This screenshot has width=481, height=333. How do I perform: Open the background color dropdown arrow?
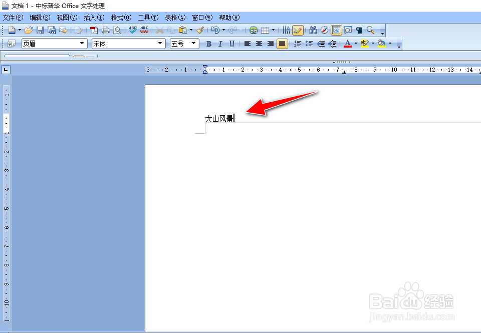click(390, 44)
